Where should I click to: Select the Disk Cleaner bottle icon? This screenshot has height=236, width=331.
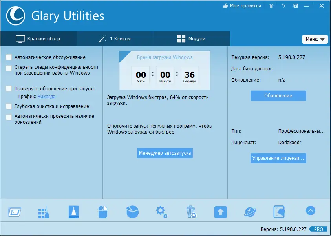73,211
